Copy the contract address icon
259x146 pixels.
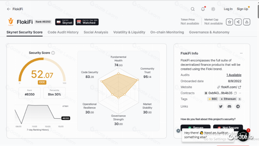(236, 93)
